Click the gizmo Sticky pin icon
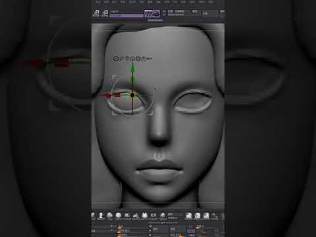 pos(121,59)
